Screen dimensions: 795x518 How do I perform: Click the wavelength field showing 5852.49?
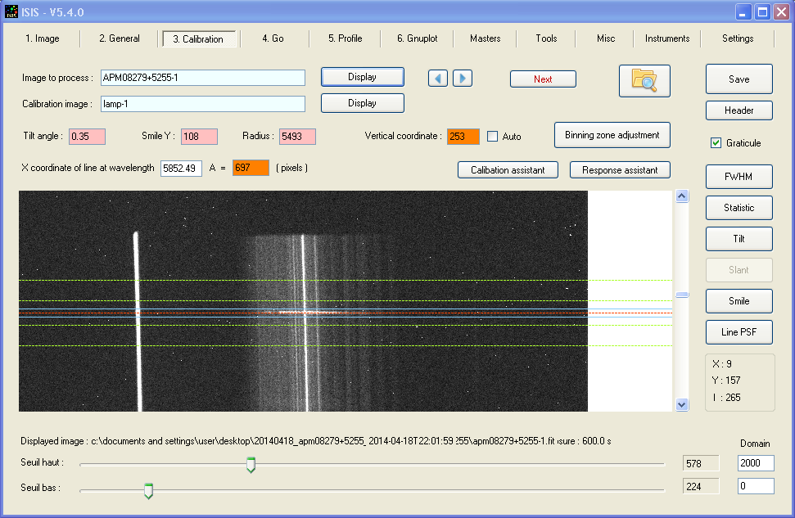tap(182, 169)
